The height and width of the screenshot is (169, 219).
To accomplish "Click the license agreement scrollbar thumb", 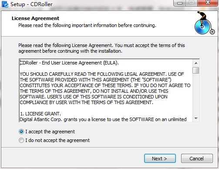I will tap(196, 70).
